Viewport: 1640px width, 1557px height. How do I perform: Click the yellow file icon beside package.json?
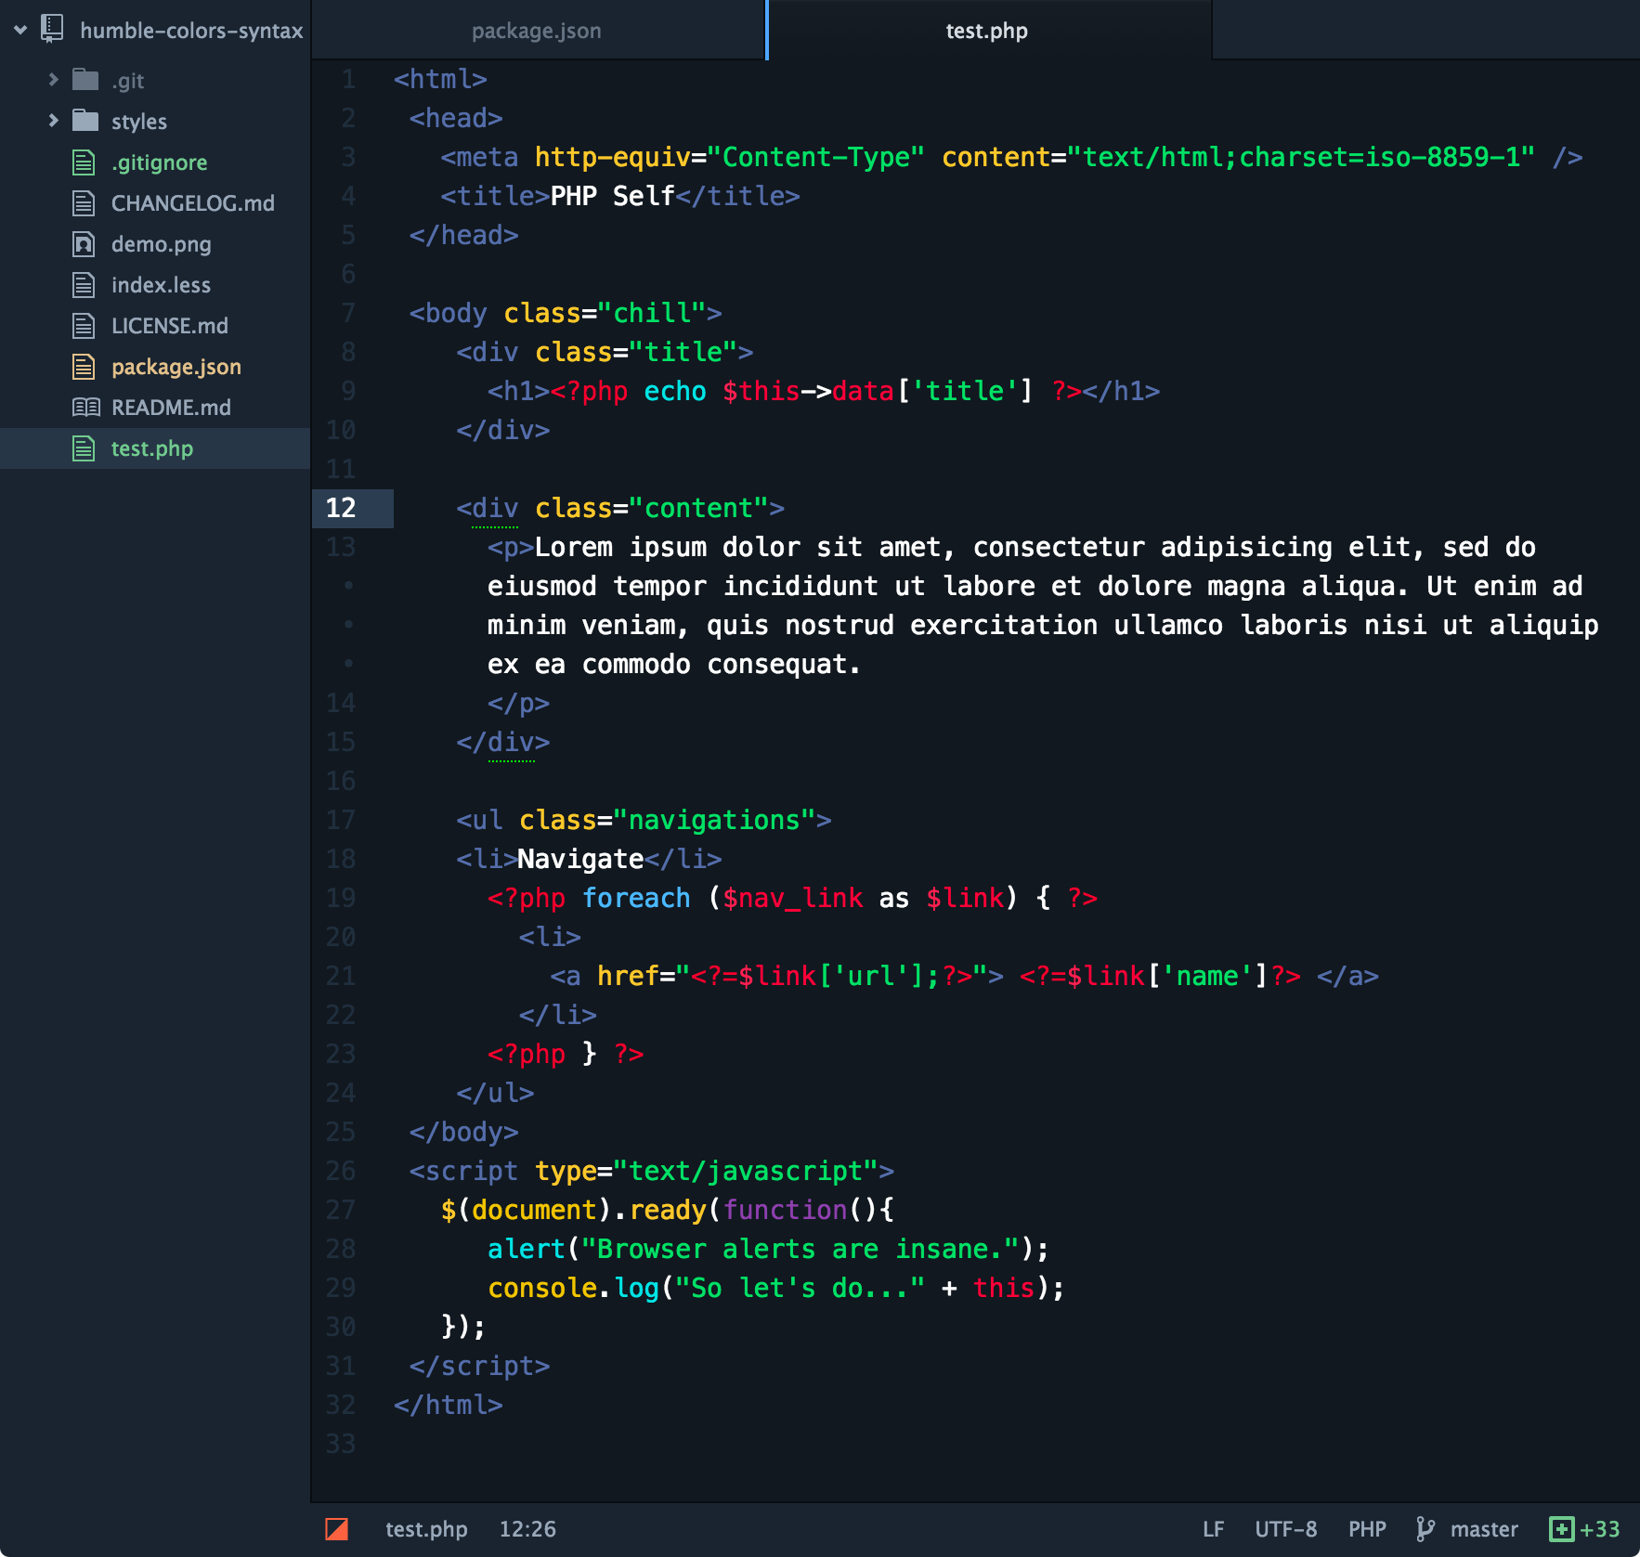83,367
